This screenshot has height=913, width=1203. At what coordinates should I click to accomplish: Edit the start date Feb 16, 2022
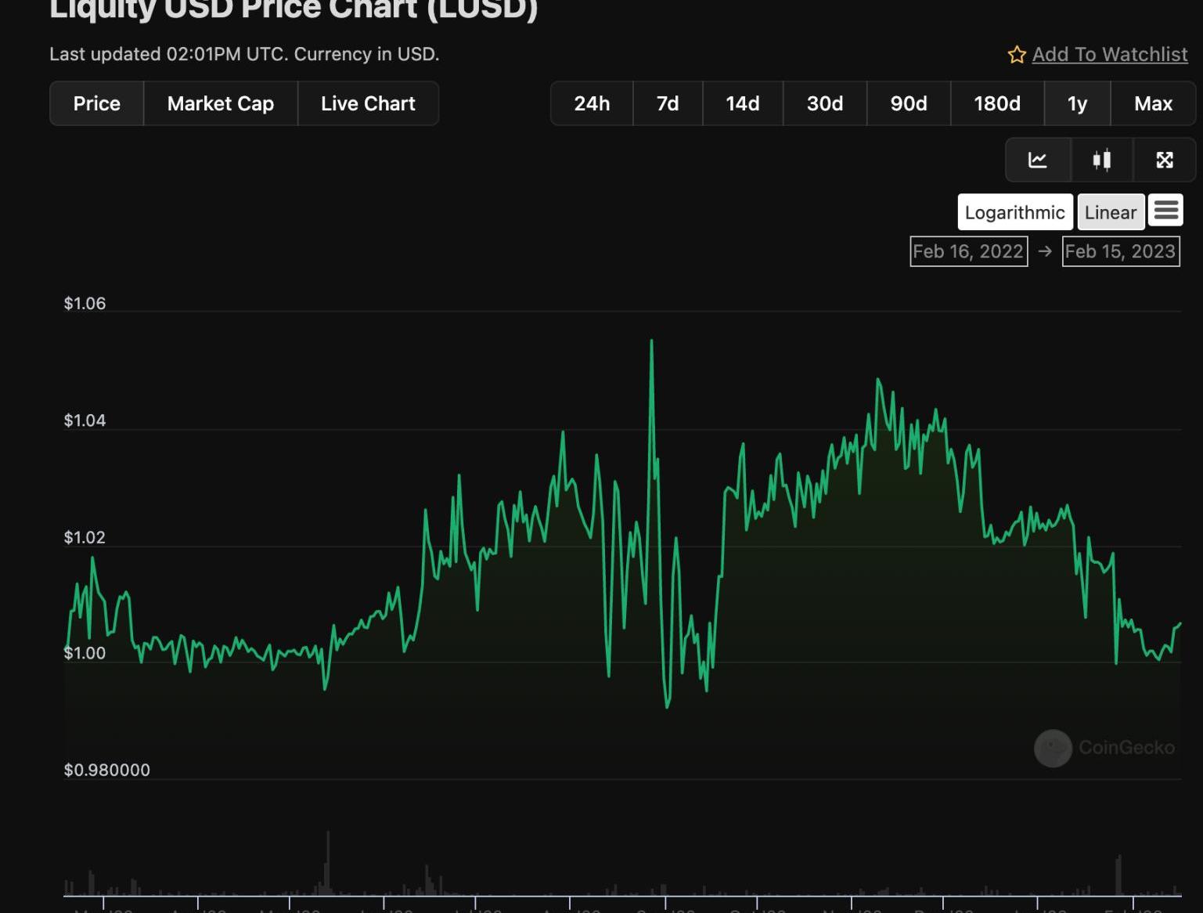pos(968,251)
